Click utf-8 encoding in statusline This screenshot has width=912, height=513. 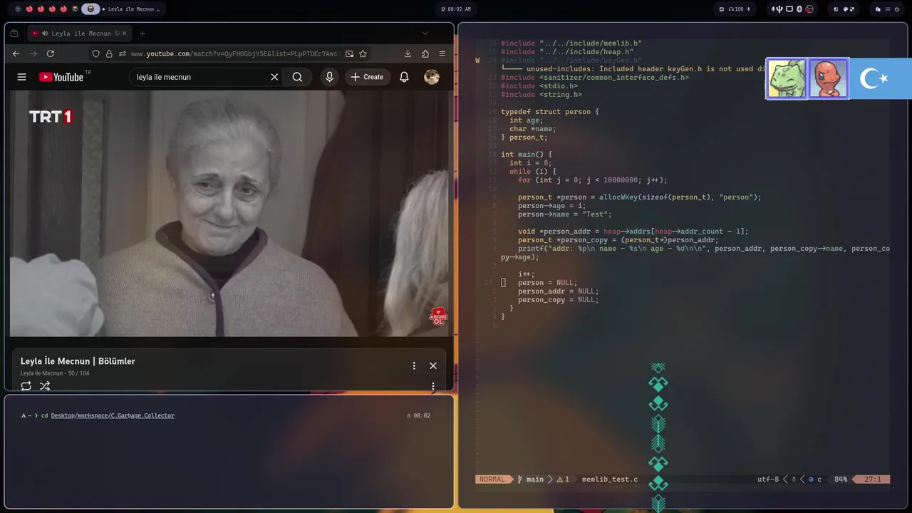[x=768, y=480]
